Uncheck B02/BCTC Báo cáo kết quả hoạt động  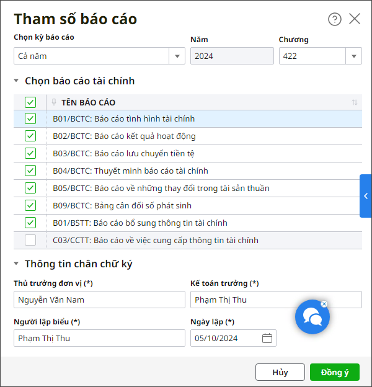click(x=30, y=136)
